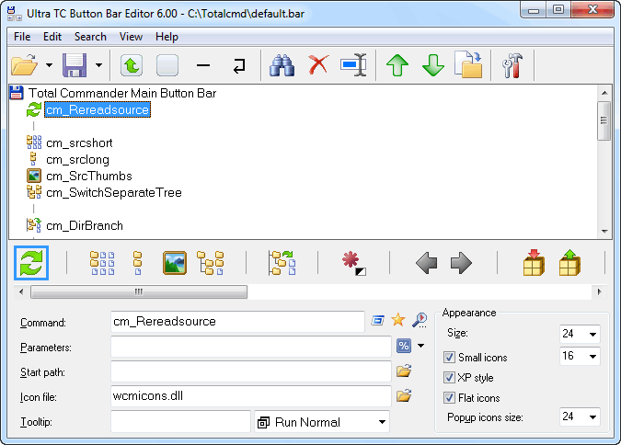Open settings with the wrench and hammer icon

click(512, 65)
